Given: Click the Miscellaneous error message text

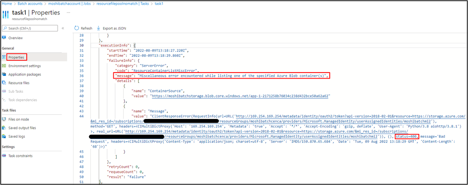Looking at the screenshot, I should point(232,76).
